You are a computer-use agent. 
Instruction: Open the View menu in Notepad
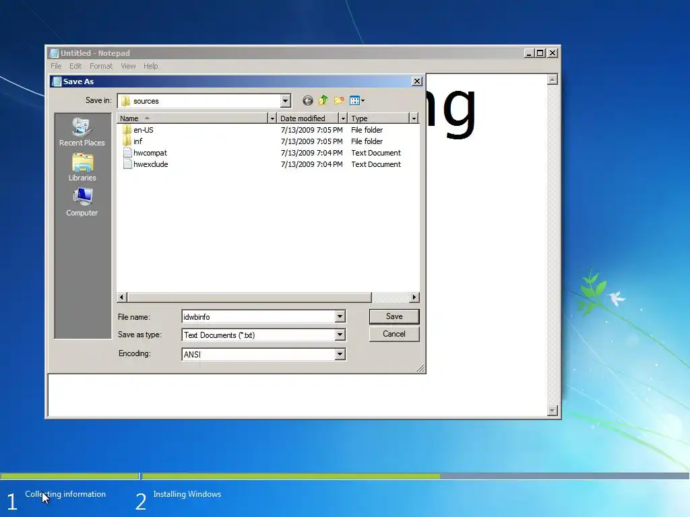[128, 66]
